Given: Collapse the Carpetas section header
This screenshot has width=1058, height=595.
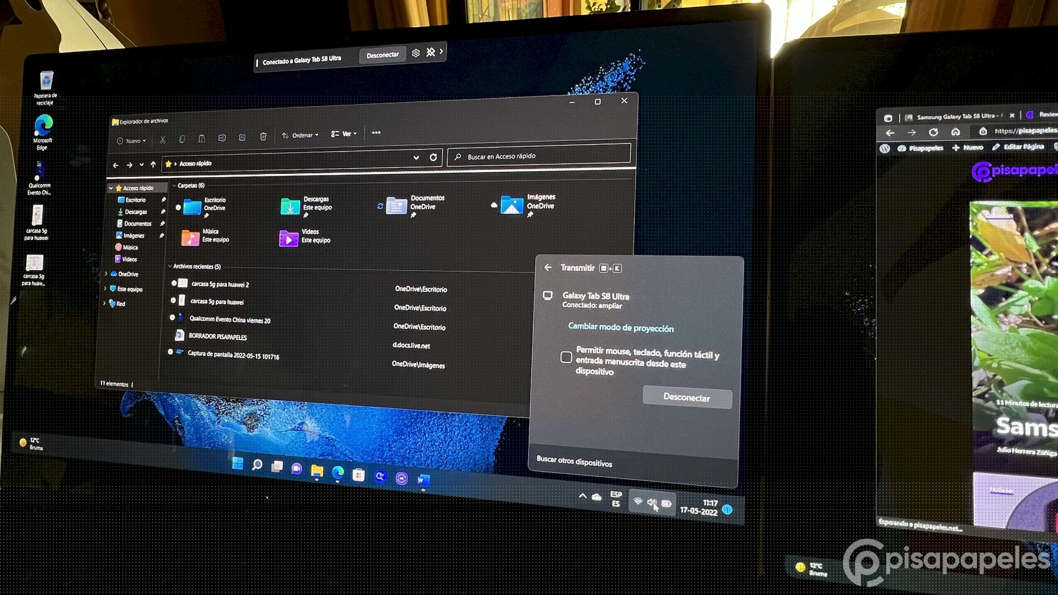Looking at the screenshot, I should (x=174, y=186).
